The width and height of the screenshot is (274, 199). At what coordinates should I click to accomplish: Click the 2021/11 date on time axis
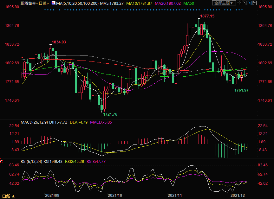pos(174,196)
